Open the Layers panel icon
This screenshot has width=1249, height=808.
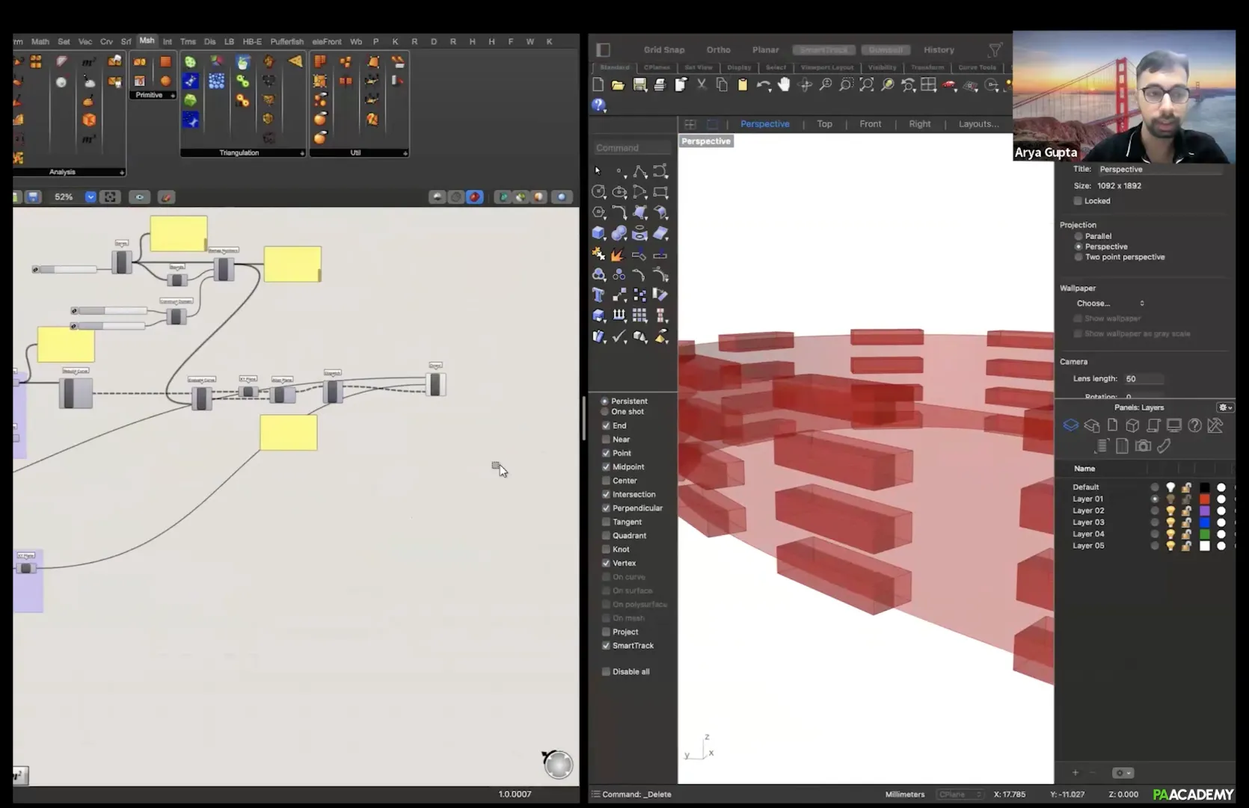[1071, 426]
